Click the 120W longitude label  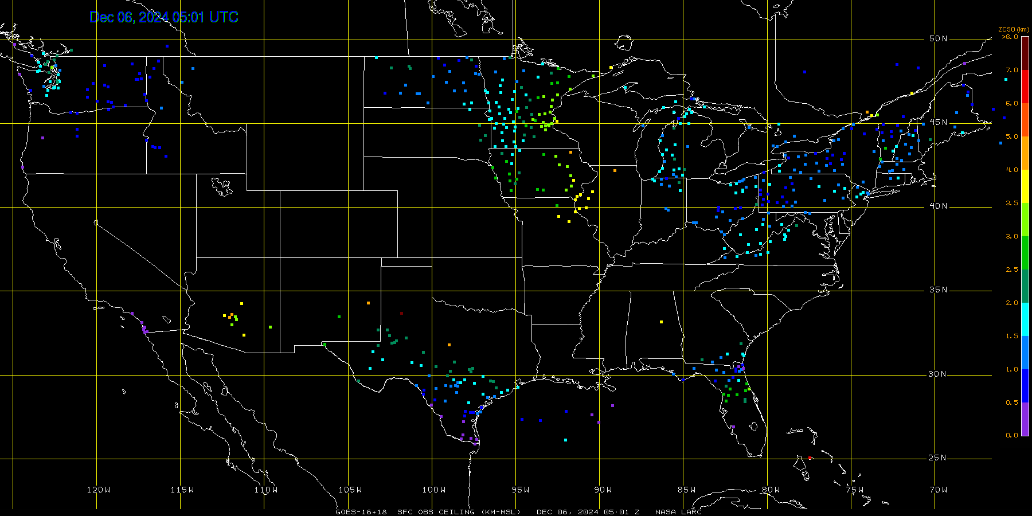click(x=99, y=490)
